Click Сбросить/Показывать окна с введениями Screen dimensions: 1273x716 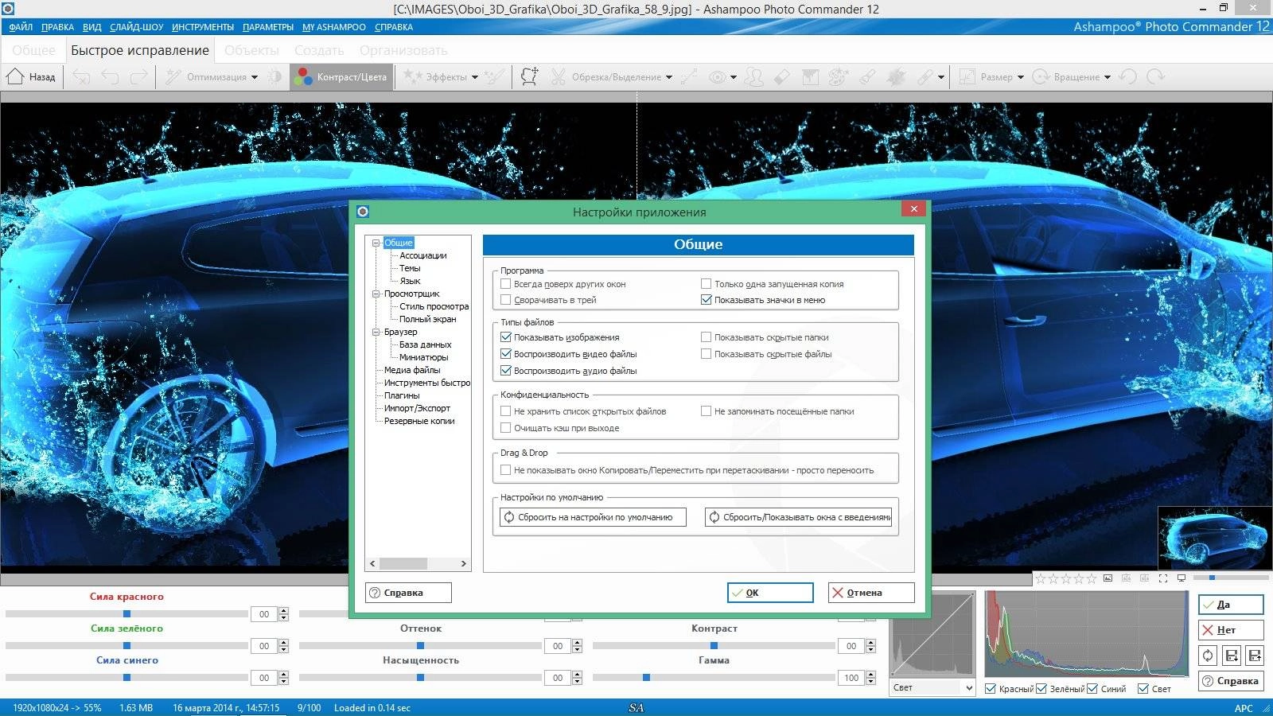click(x=798, y=517)
